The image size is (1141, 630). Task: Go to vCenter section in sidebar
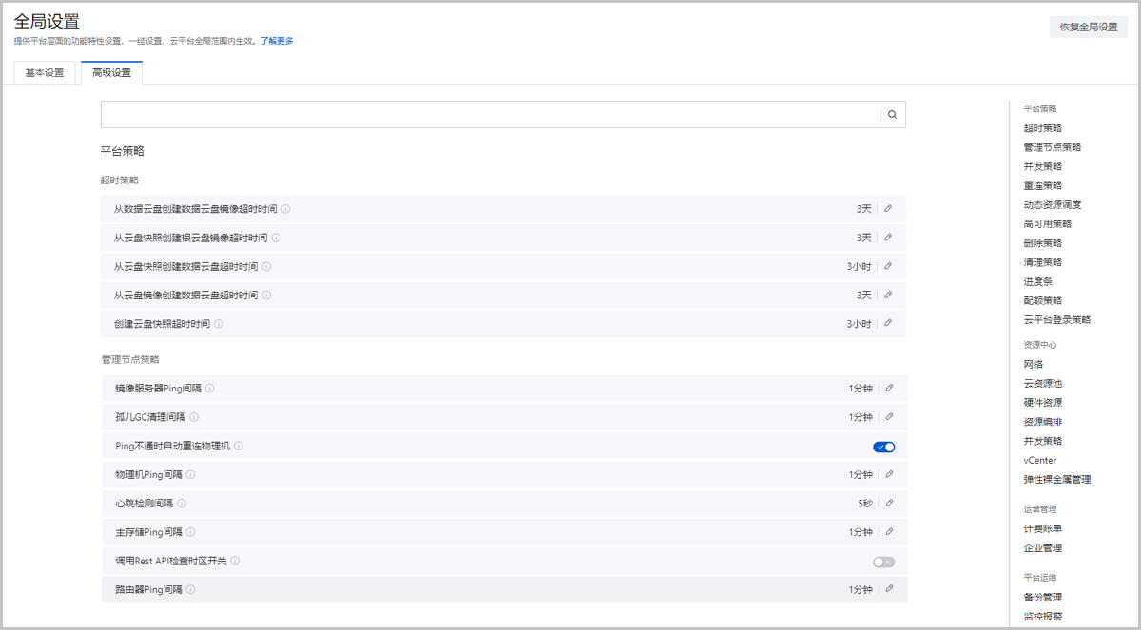pyautogui.click(x=1039, y=460)
